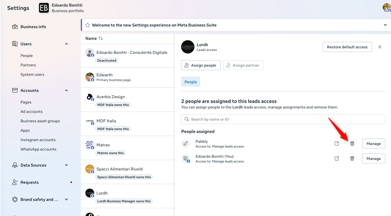Select the People tab

191,82
